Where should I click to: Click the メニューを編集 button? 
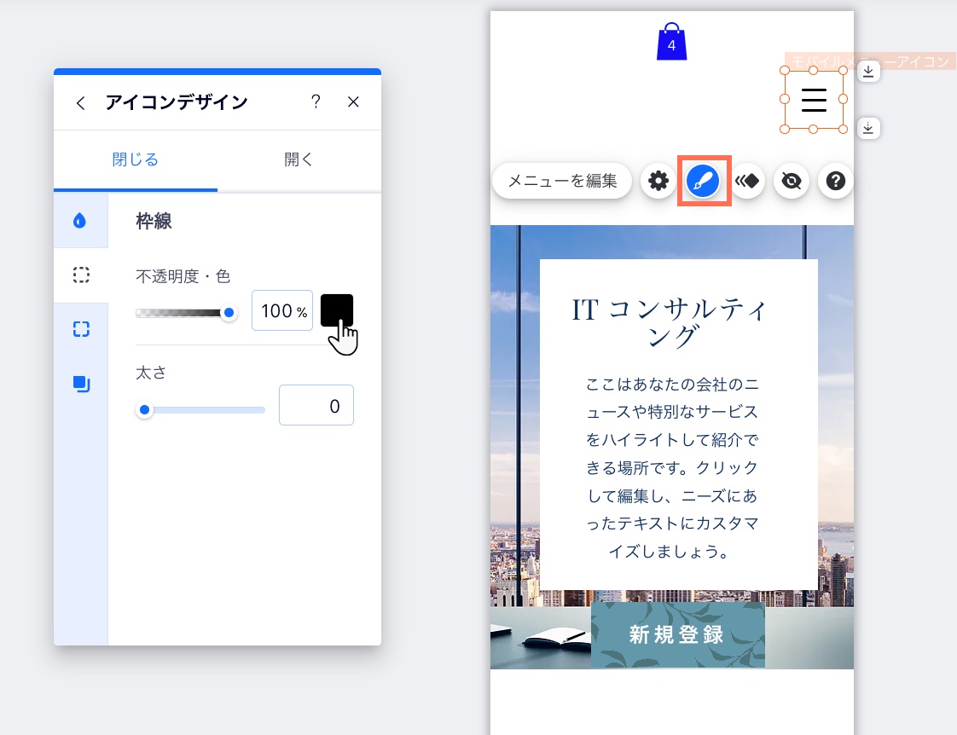562,181
